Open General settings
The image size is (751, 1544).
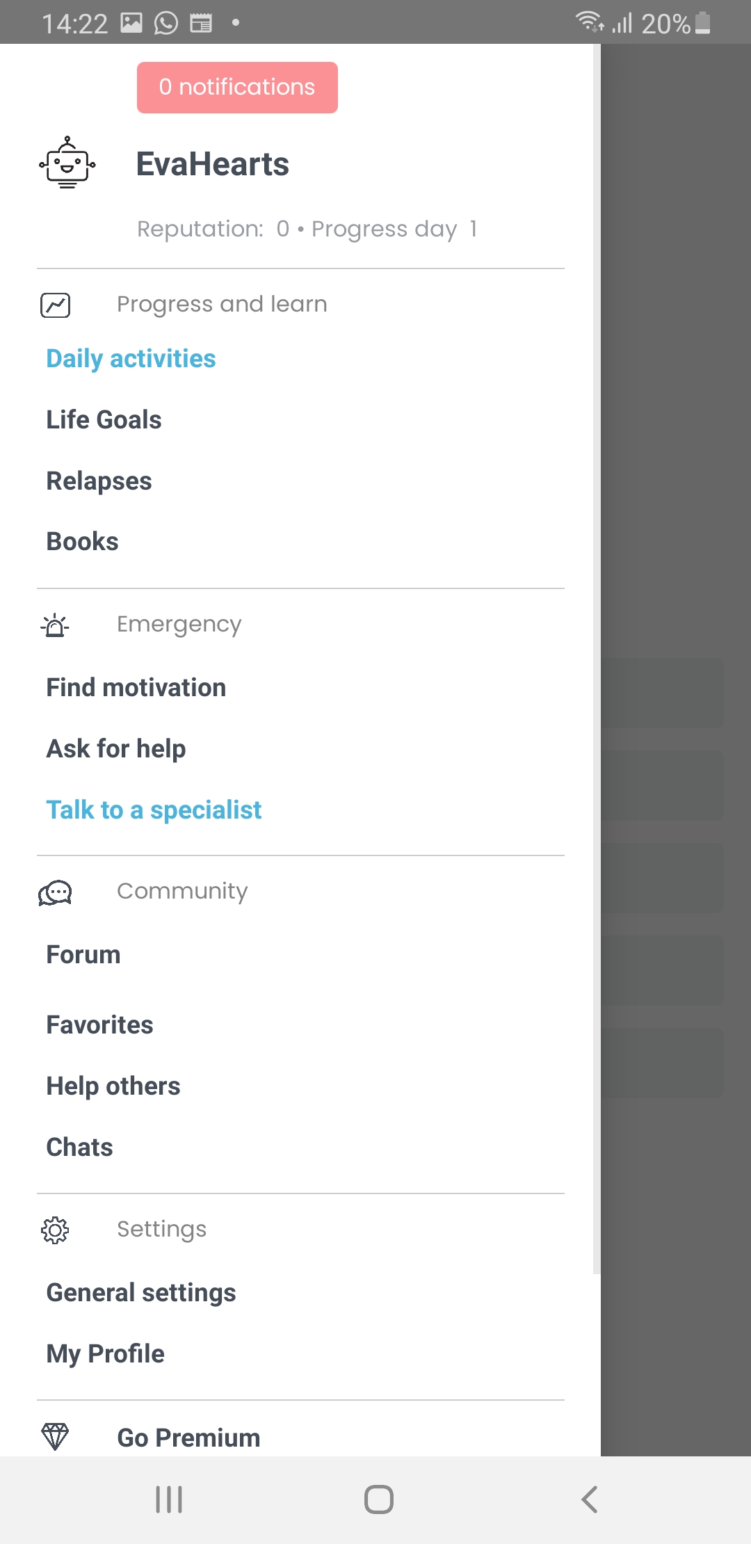[x=140, y=1293]
